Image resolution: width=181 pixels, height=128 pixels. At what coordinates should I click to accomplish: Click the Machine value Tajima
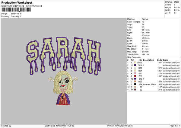(145, 19)
